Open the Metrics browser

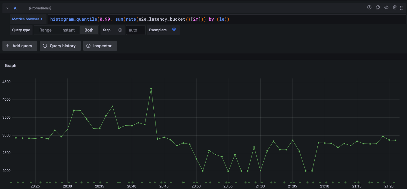(x=27, y=19)
